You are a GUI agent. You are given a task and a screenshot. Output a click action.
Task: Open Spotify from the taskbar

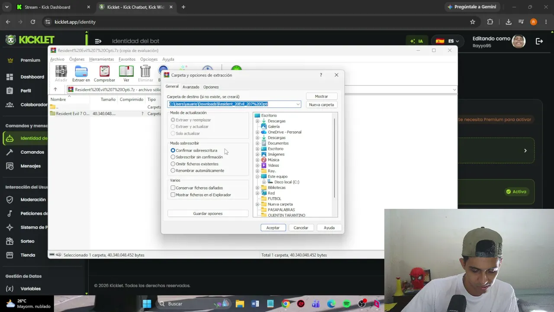347,304
